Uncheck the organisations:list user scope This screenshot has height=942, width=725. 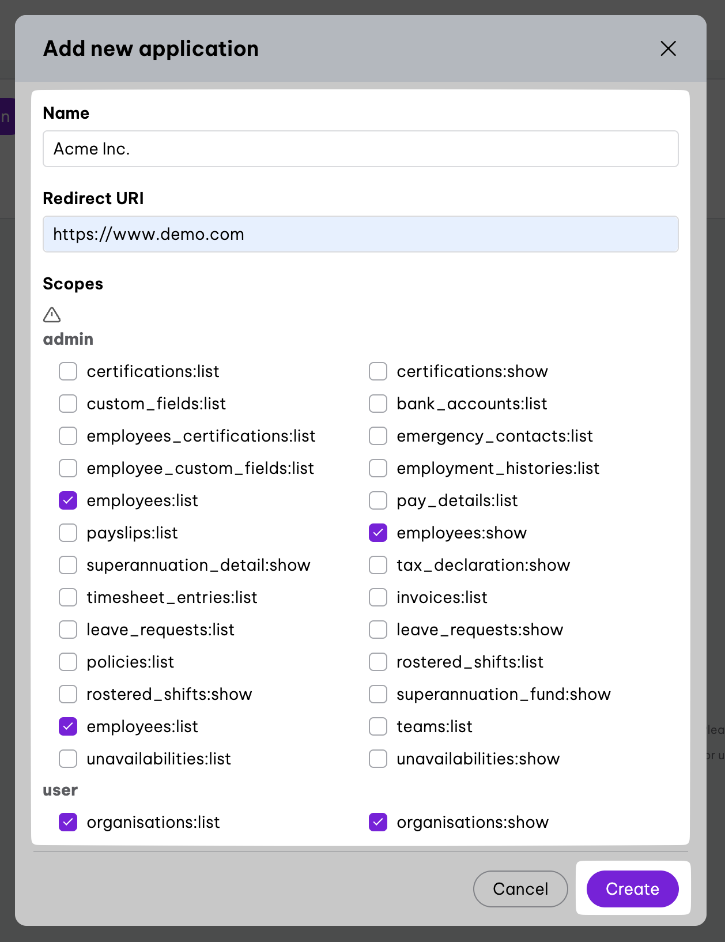tap(68, 822)
